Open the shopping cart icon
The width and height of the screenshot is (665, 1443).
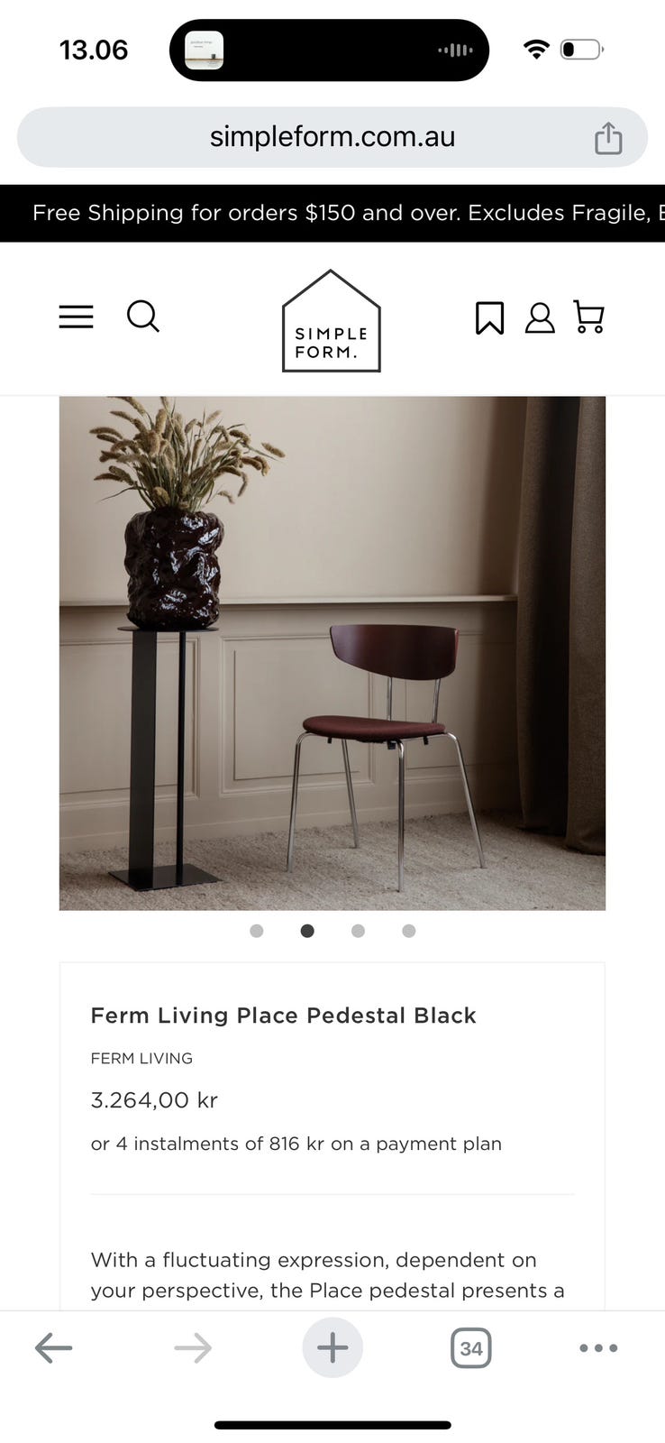[589, 317]
